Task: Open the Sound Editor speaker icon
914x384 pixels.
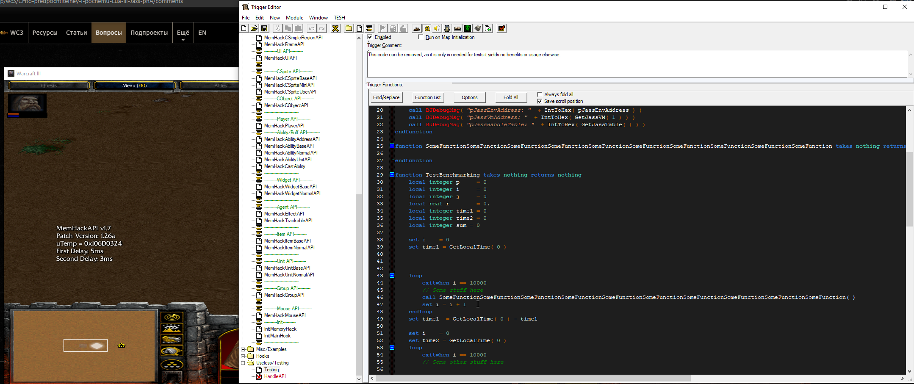Action: coord(437,28)
